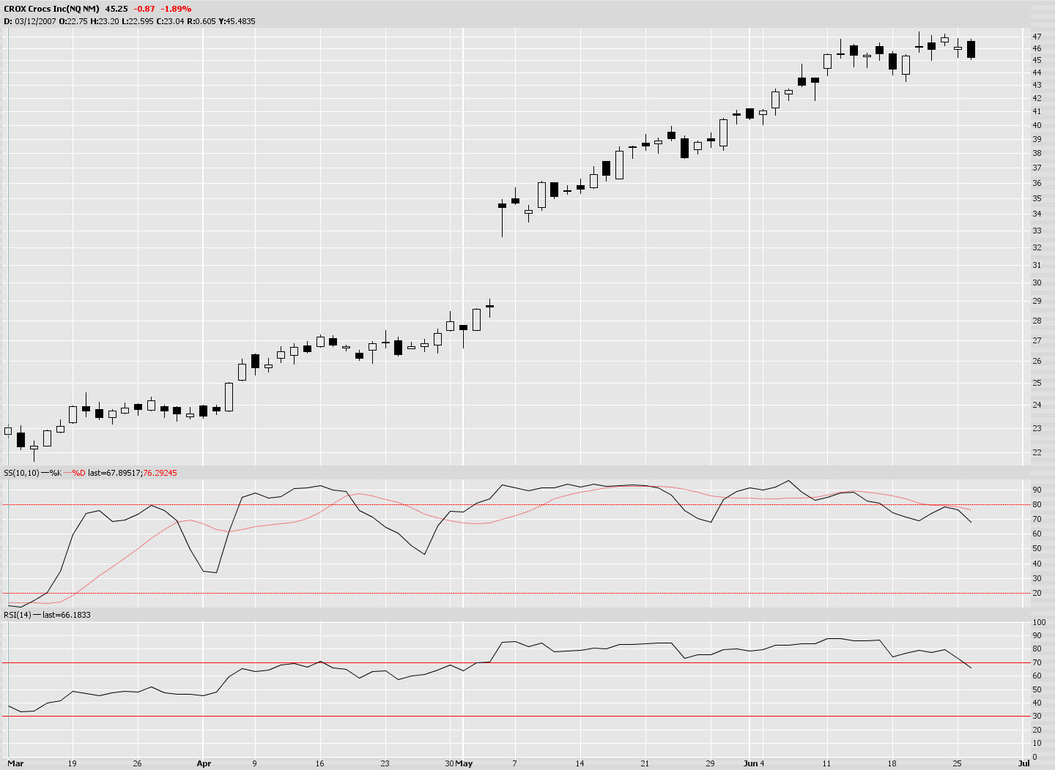Click the 100 level on RSI axis
The image size is (1055, 770).
click(x=1039, y=622)
